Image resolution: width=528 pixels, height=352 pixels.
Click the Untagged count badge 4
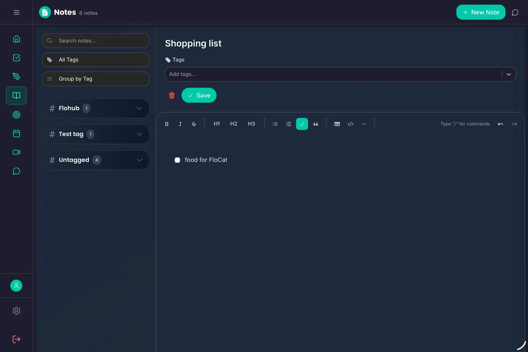[97, 160]
